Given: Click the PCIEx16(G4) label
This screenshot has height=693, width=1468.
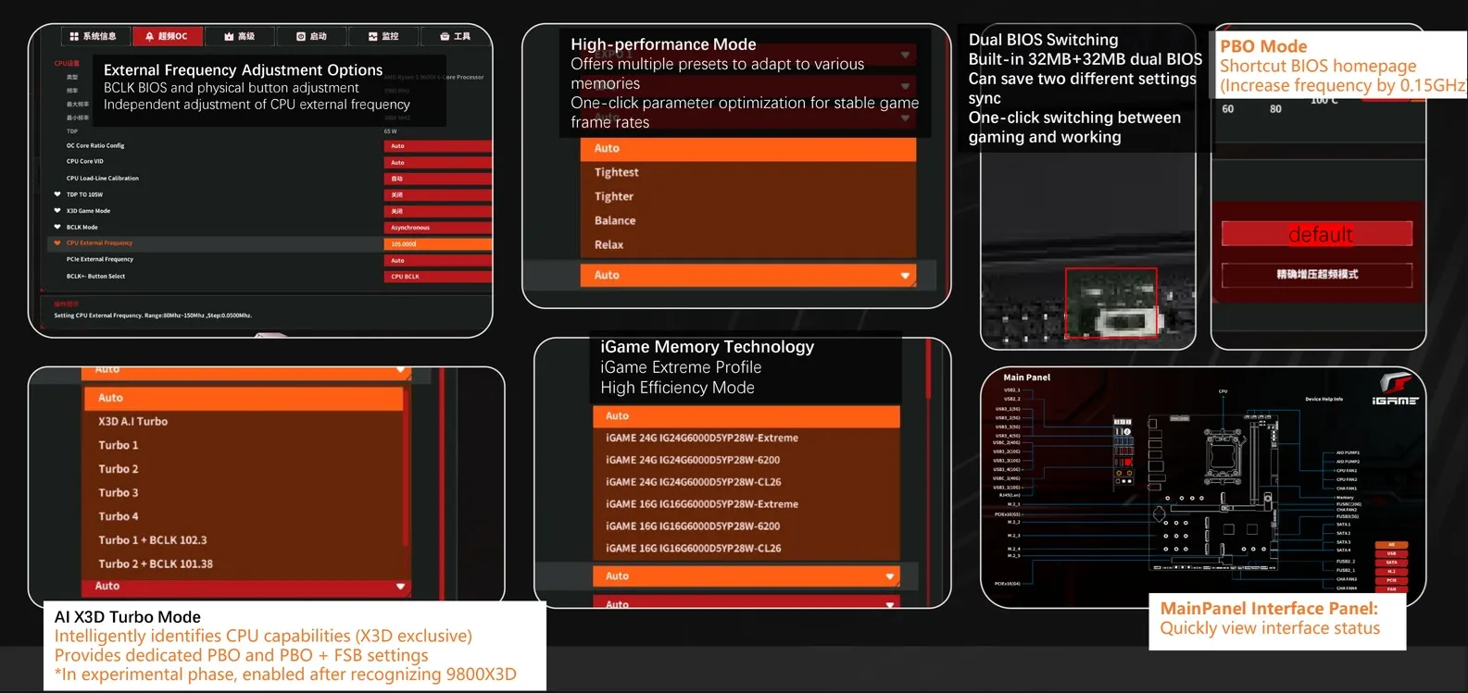Looking at the screenshot, I should click(1008, 584).
